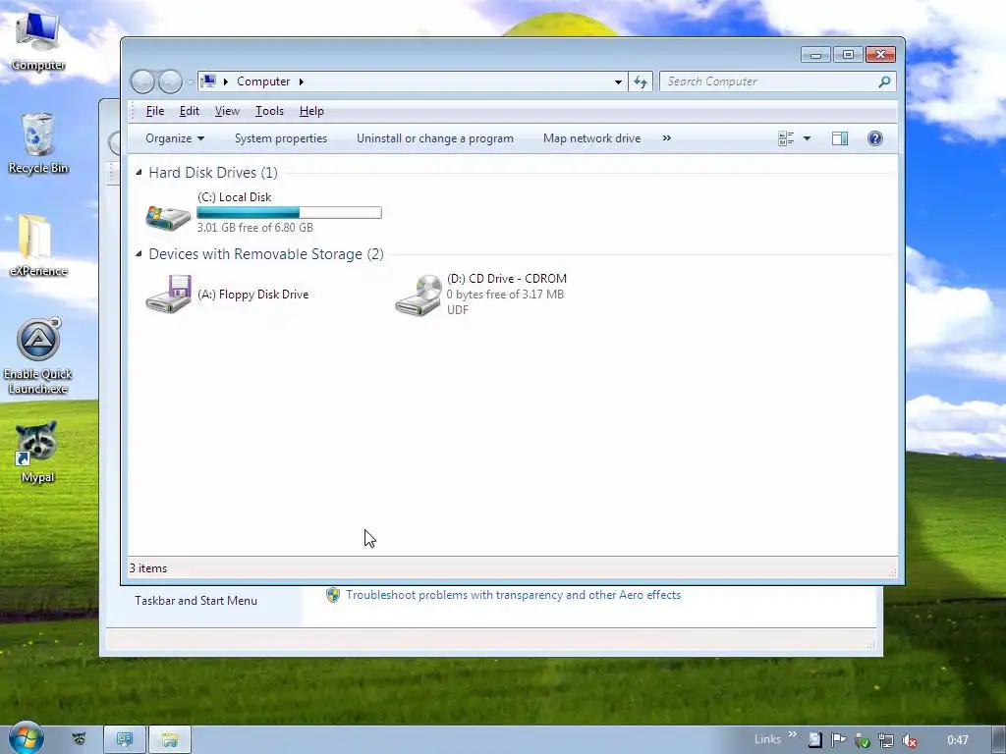Screen dimensions: 1006x754
Task: Open the Organize dropdown
Action: click(x=175, y=138)
